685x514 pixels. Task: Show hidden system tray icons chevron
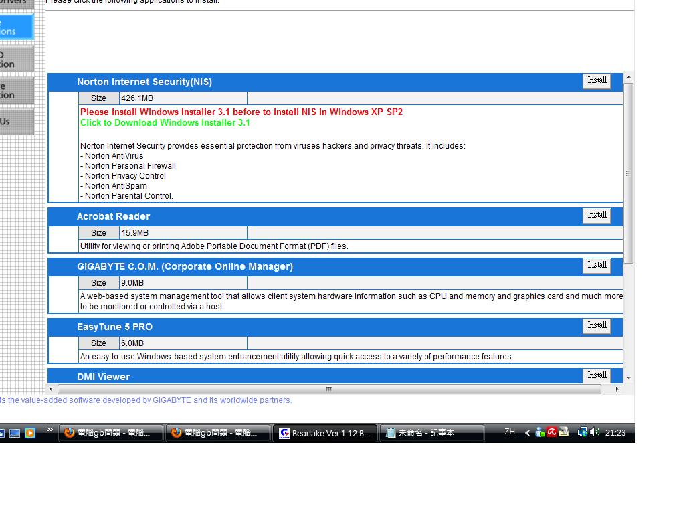(x=527, y=433)
